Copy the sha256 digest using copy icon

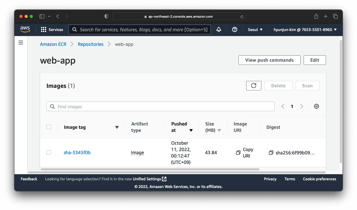click(271, 152)
